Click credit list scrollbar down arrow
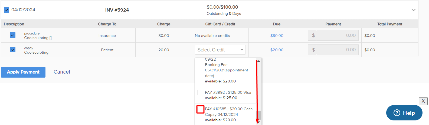429x125 pixels. [258, 122]
